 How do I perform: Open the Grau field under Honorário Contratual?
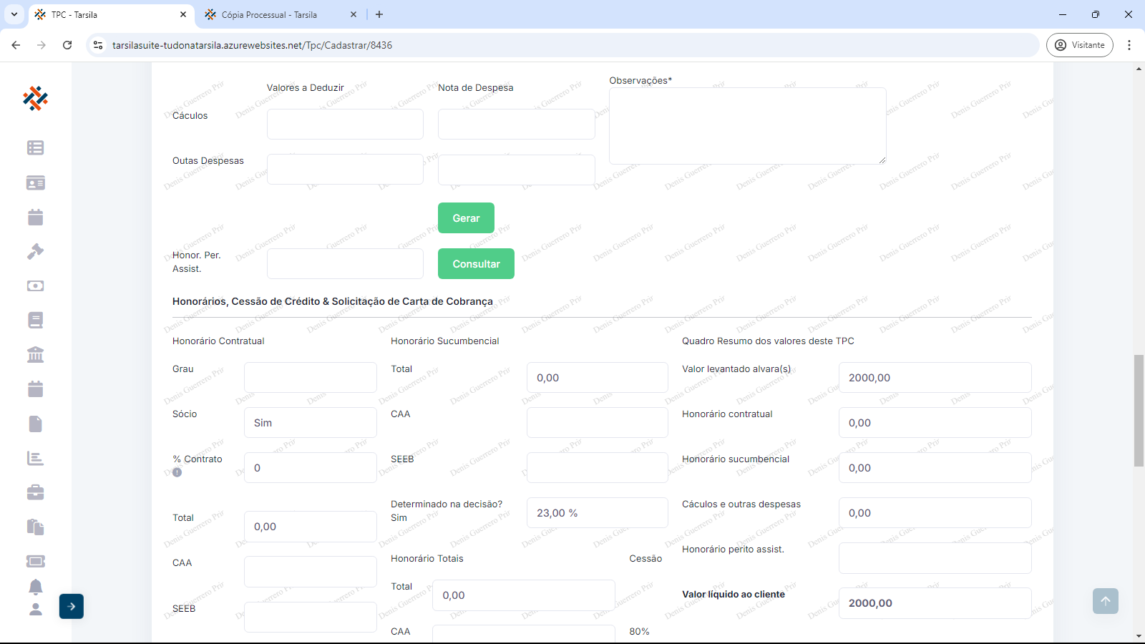pyautogui.click(x=310, y=377)
